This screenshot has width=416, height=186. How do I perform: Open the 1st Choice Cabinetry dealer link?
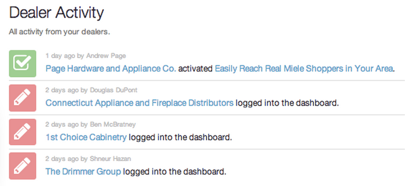(x=86, y=138)
